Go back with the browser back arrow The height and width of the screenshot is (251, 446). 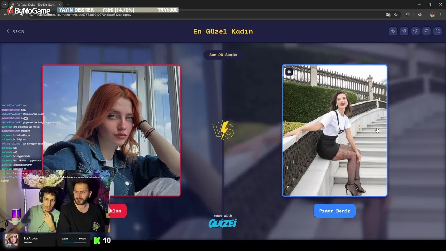(x=5, y=15)
